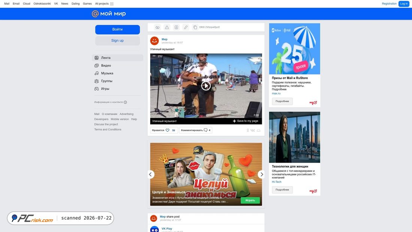Click the Музыка note icon
The height and width of the screenshot is (232, 412).
click(96, 73)
